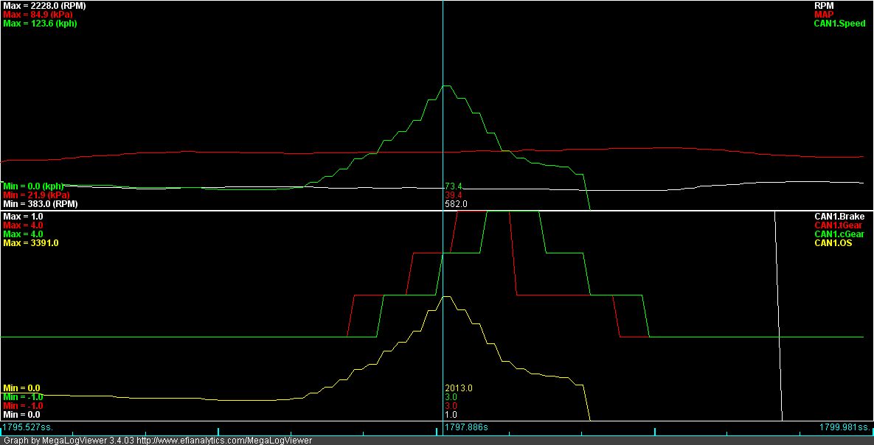Select the cyan cursor line on the graph
Screen dimensions: 874x445
(x=442, y=111)
